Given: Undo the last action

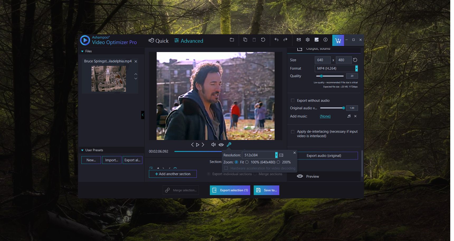Looking at the screenshot, I should coord(276,40).
